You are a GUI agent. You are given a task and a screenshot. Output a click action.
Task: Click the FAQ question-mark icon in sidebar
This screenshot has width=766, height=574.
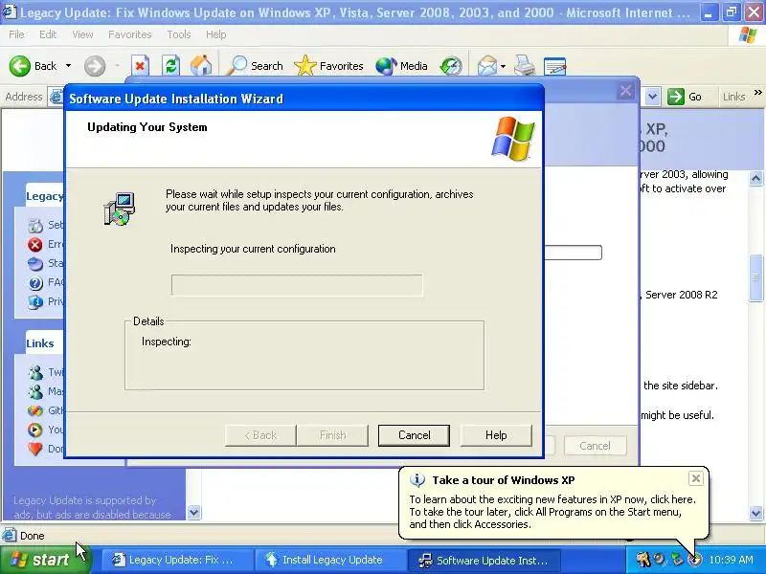pos(35,283)
